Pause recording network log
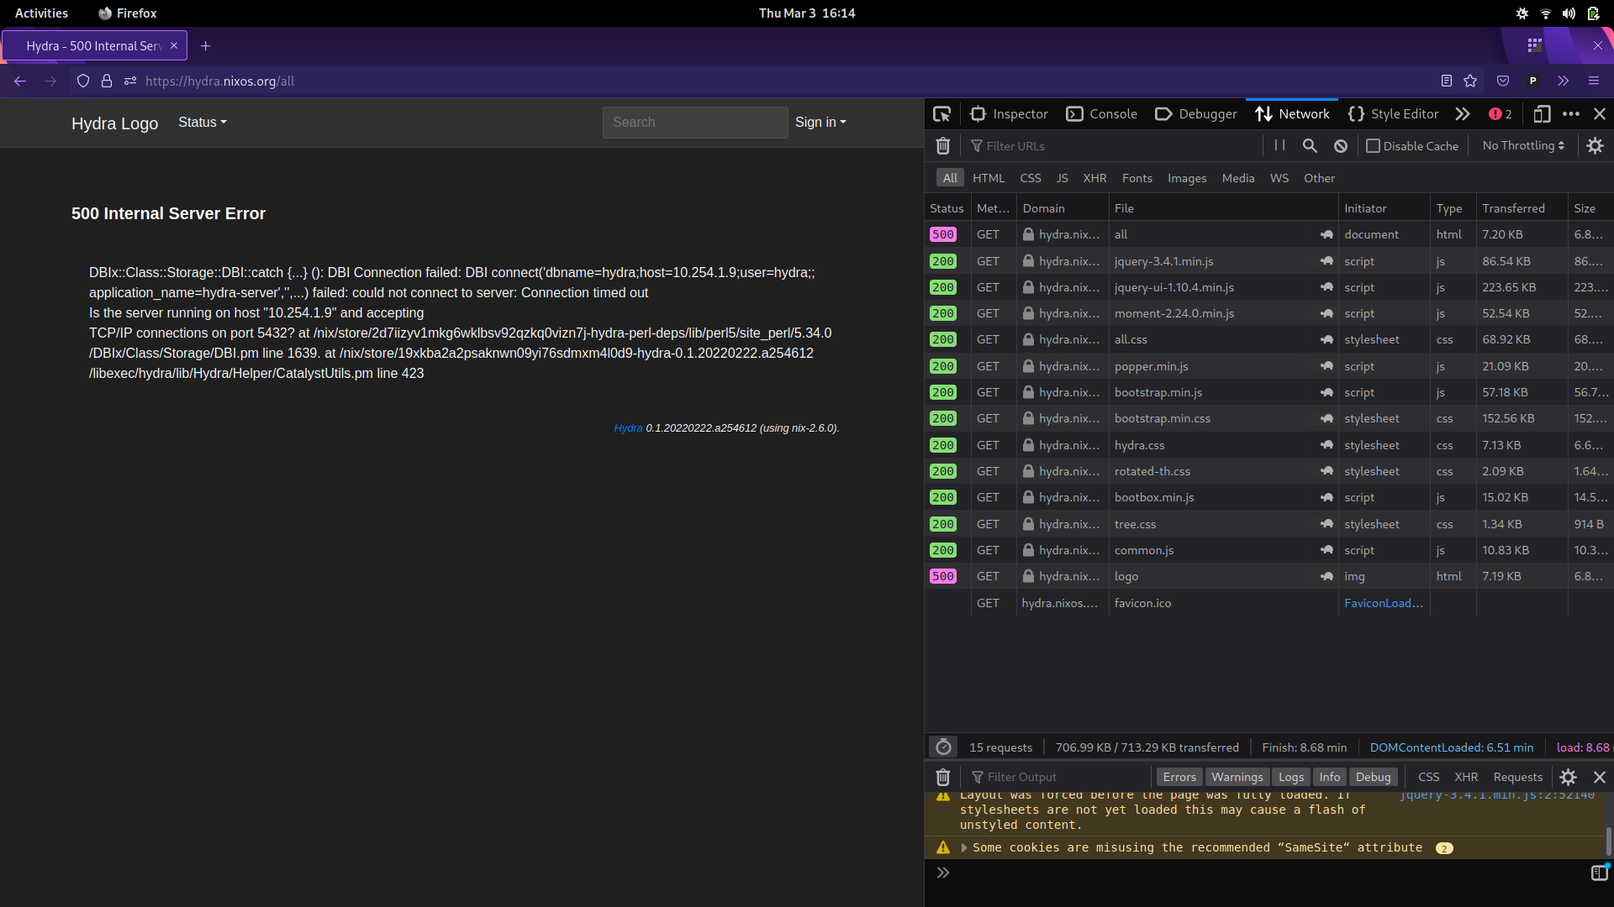The height and width of the screenshot is (907, 1614). click(1279, 145)
